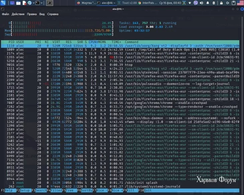Image resolution: width=244 pixels, height=195 pixels.
Task: Switch to the Firefox 'Жертва' taskbar window
Action: 87,3
